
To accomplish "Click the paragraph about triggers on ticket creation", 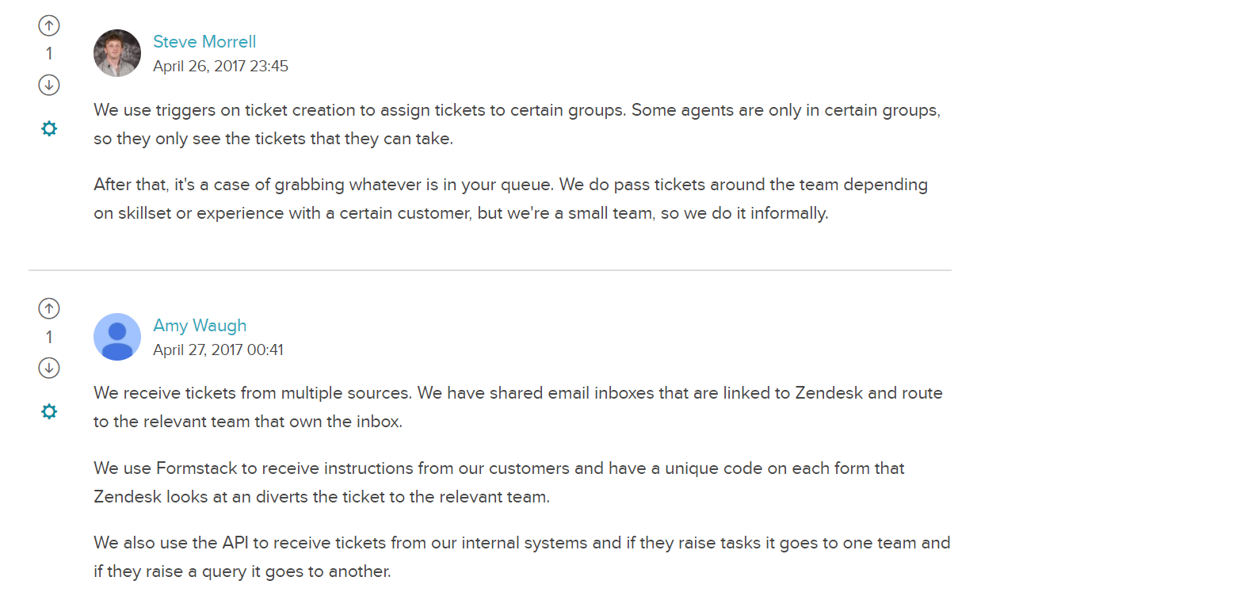I will [517, 124].
